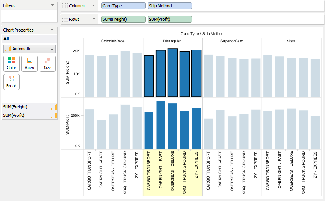
Task: Click the Ship Method column pill
Action: (x=170, y=6)
